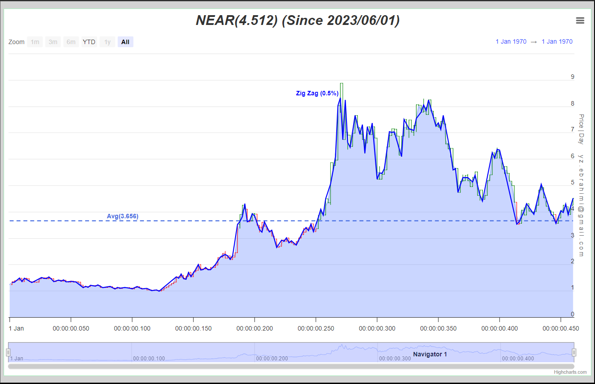Image resolution: width=595 pixels, height=384 pixels.
Task: Click the Navigator 1 label
Action: (430, 354)
